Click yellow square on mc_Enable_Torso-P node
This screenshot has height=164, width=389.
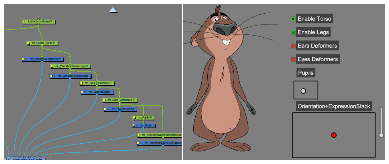29,44
